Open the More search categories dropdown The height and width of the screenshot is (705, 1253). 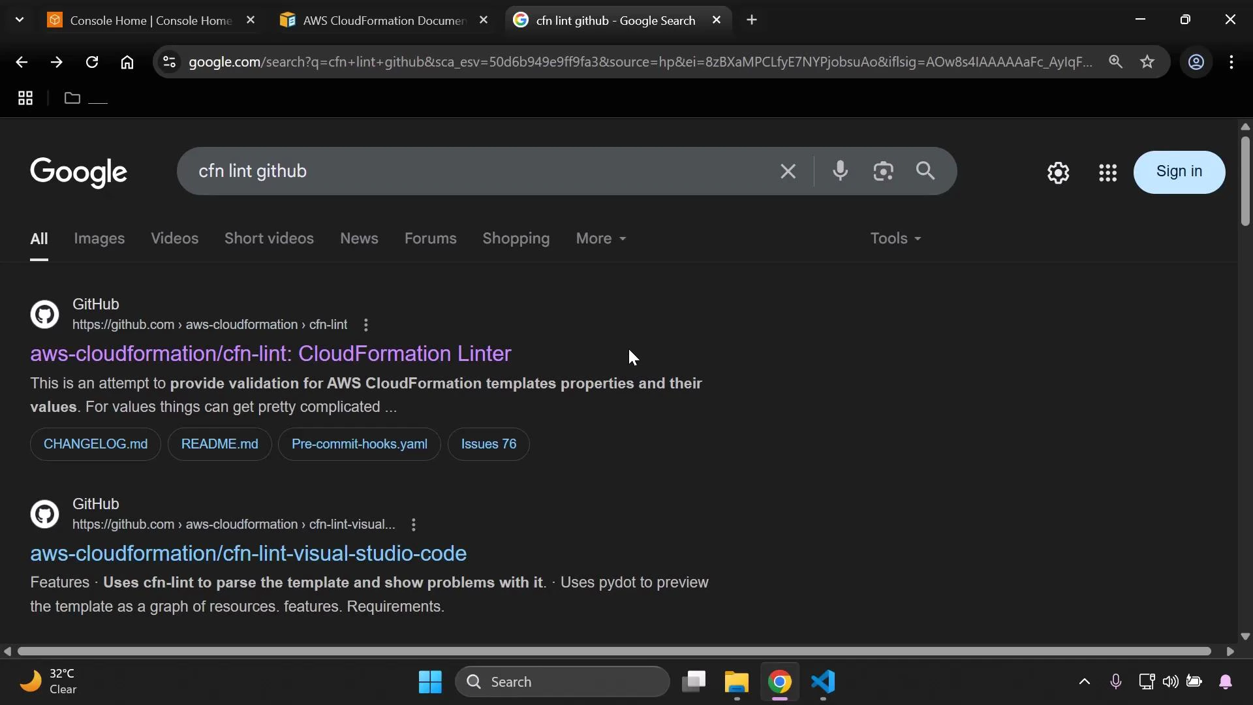click(600, 239)
